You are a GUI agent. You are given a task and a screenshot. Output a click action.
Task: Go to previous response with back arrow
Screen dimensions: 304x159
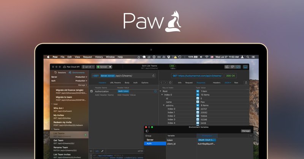pyautogui.click(x=161, y=83)
